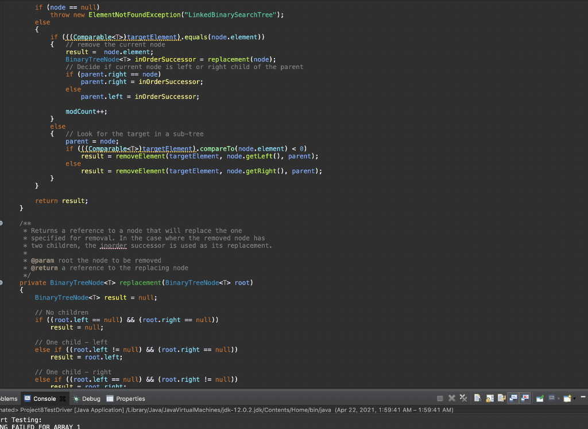Click the '// remove the current node' comment
Screen dimensions: 588x429
(115, 44)
